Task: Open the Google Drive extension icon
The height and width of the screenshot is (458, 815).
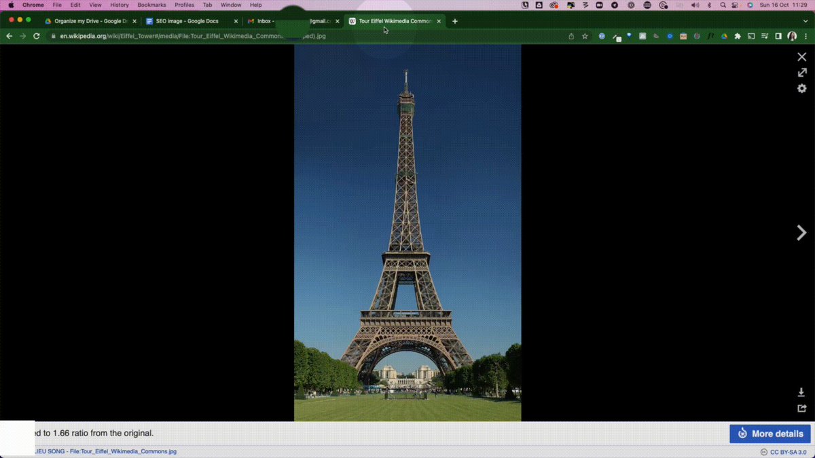Action: (723, 36)
